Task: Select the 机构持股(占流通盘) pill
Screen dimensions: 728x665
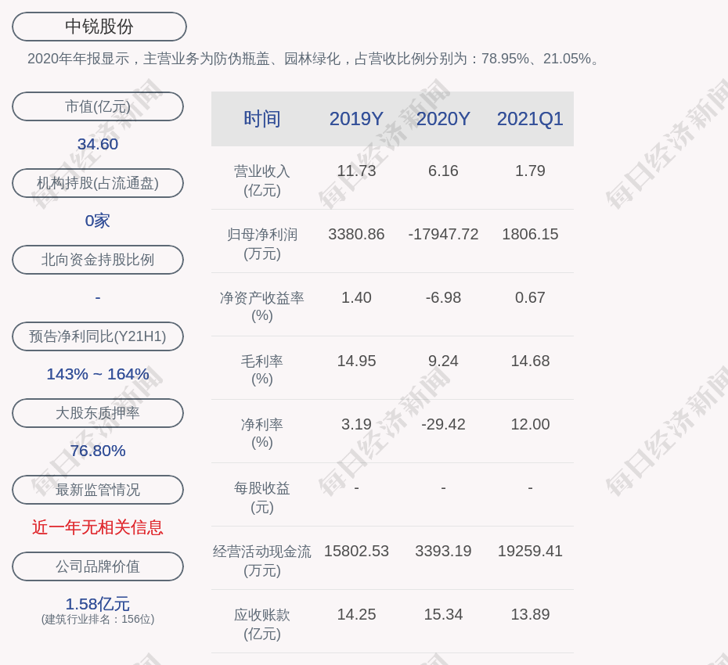Action: click(x=98, y=183)
